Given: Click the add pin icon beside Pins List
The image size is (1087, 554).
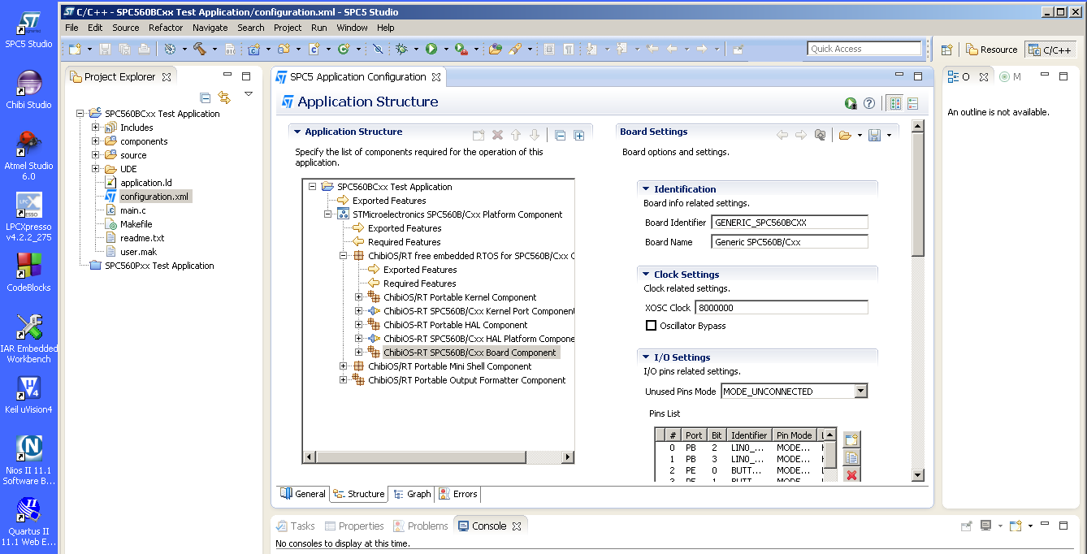Looking at the screenshot, I should [851, 439].
